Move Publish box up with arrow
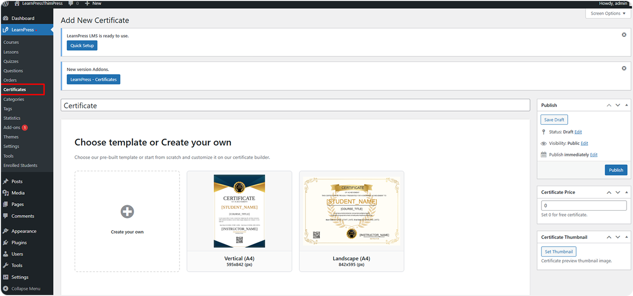 609,105
